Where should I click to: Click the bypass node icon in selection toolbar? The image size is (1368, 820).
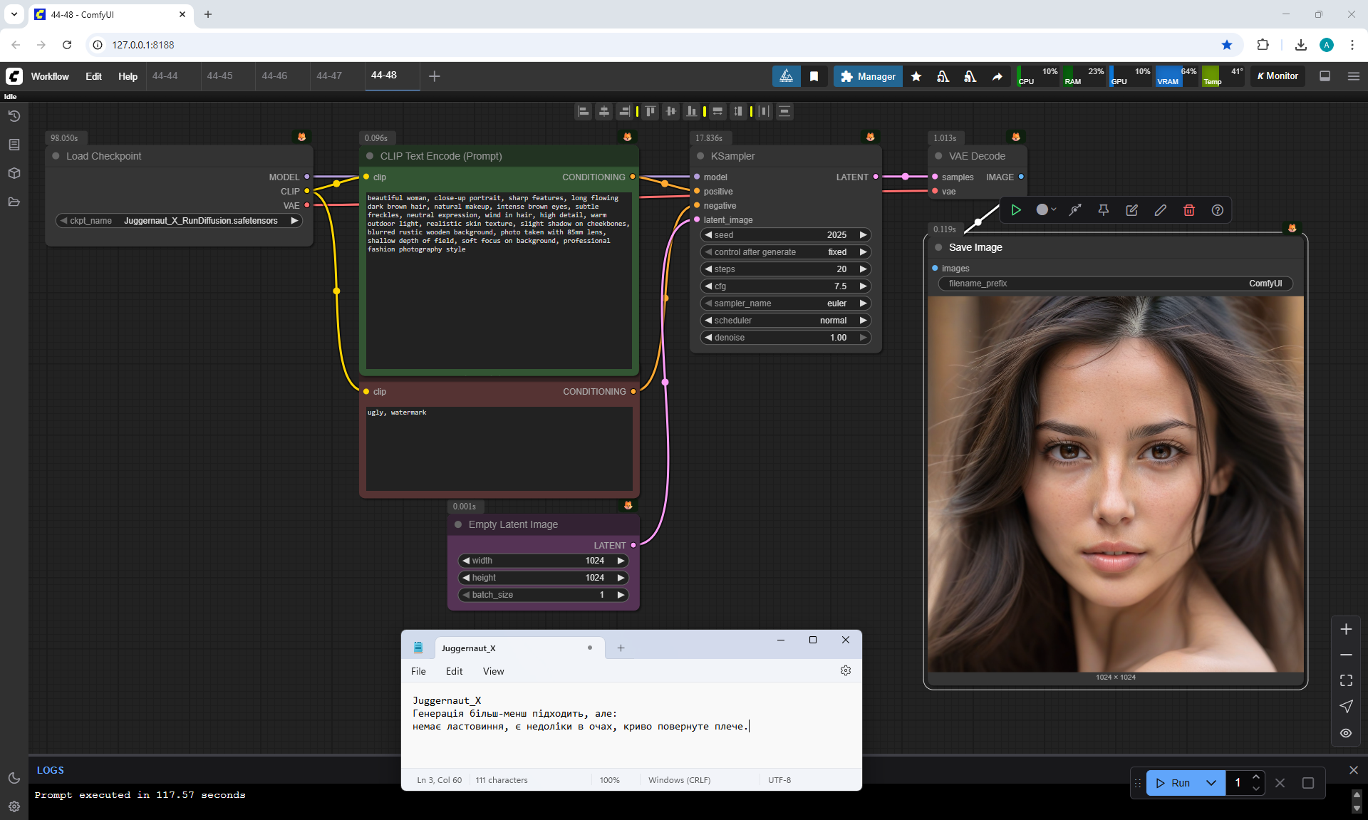click(1074, 210)
